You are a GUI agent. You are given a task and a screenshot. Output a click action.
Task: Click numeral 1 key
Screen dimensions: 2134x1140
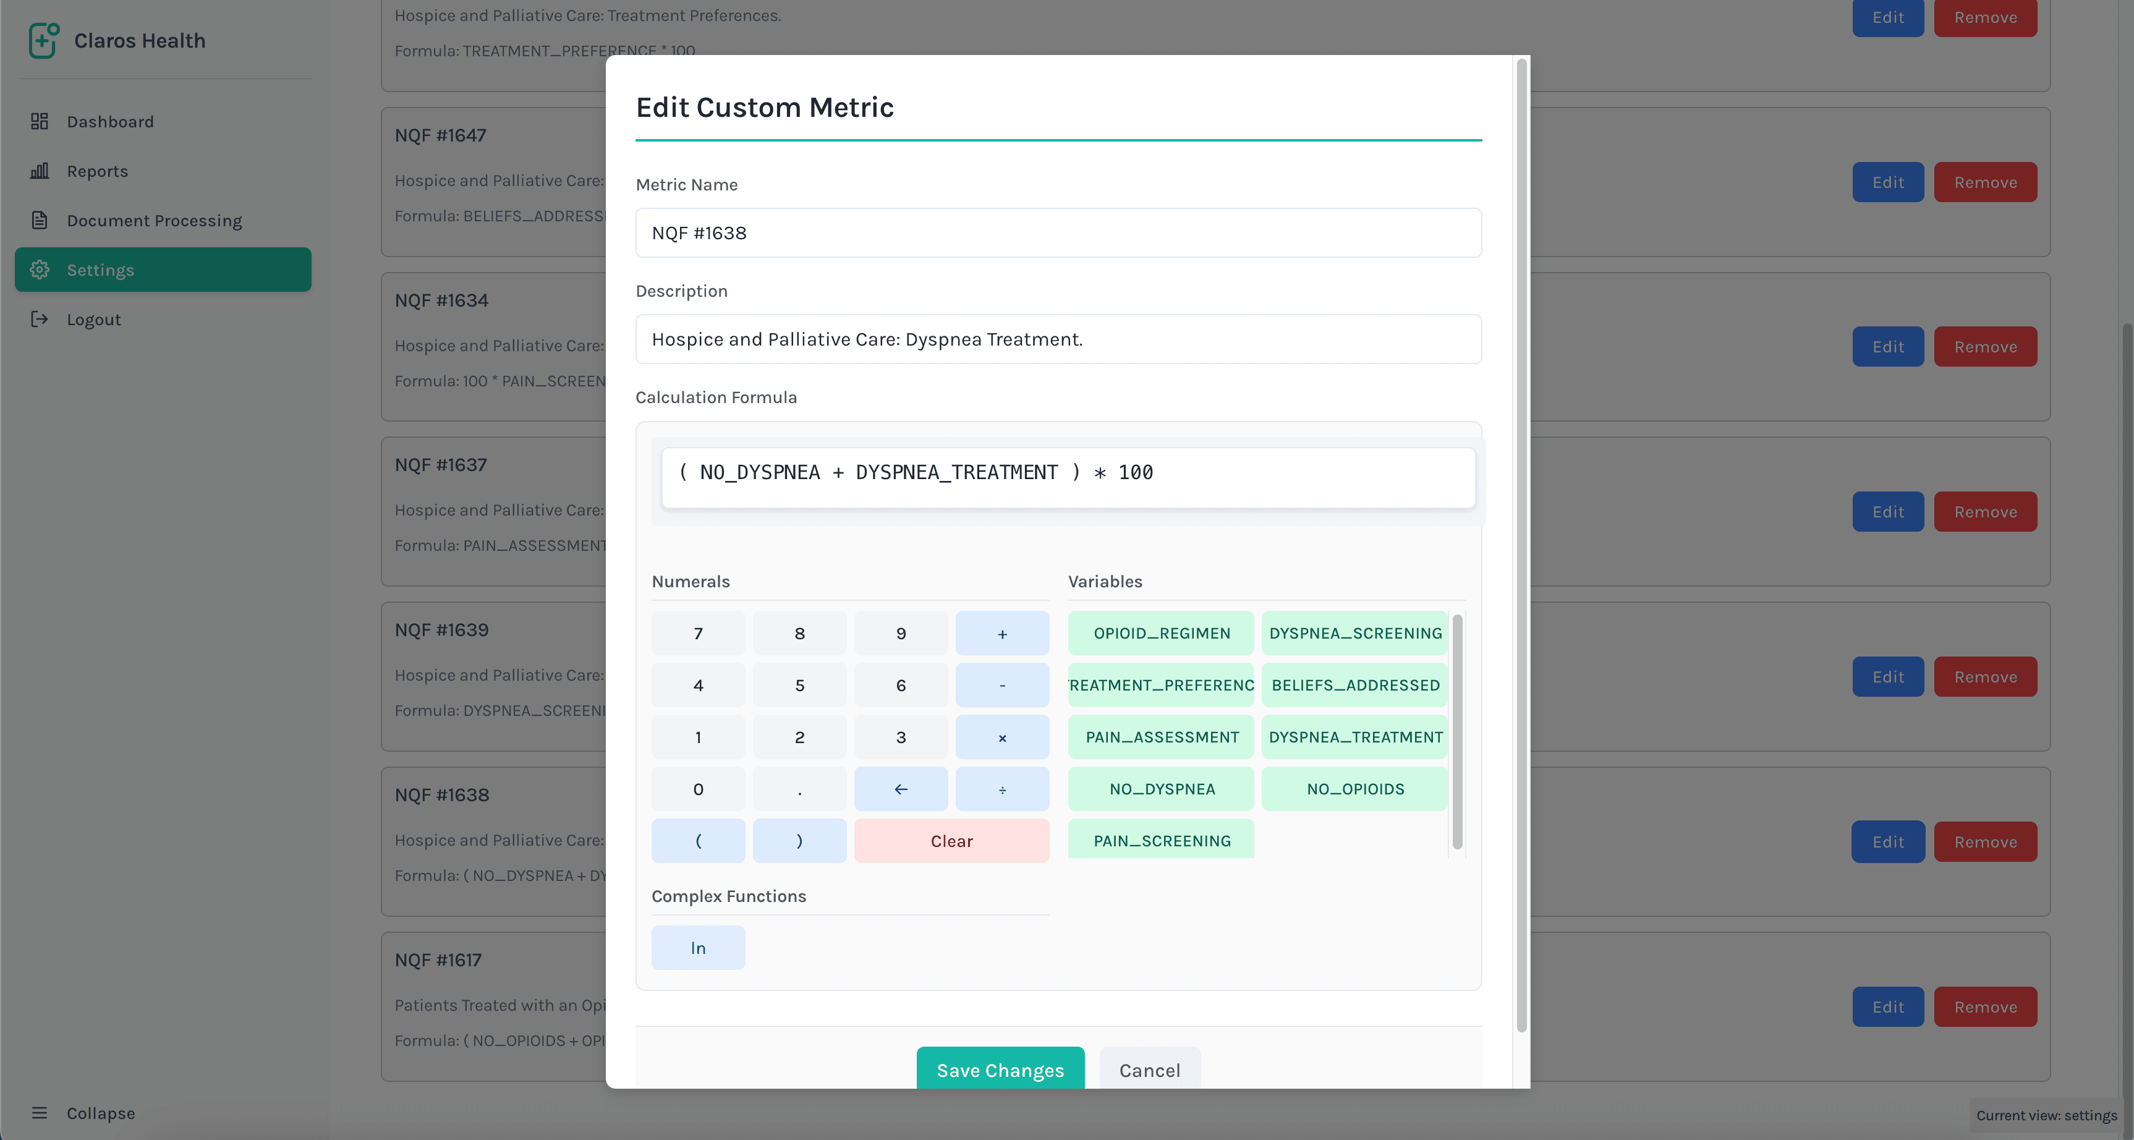point(697,738)
